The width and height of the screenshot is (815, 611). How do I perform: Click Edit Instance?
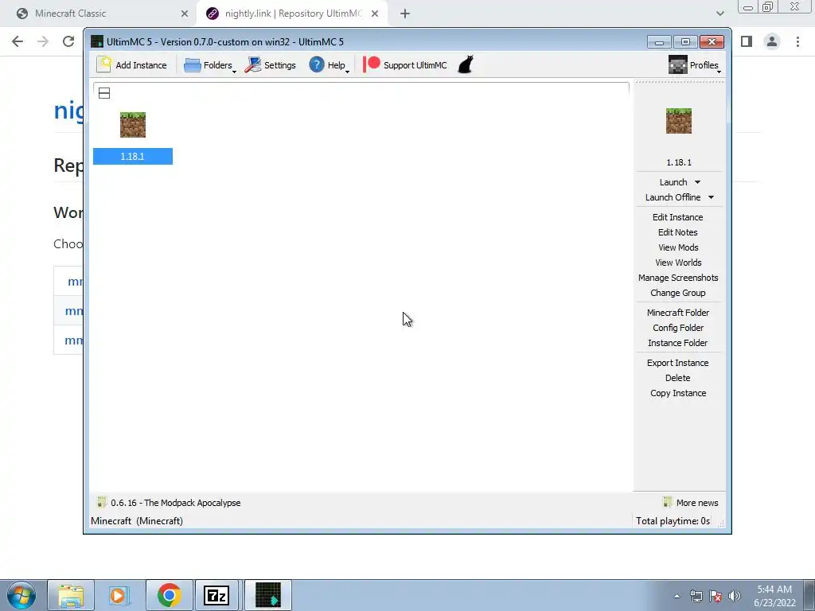[678, 217]
